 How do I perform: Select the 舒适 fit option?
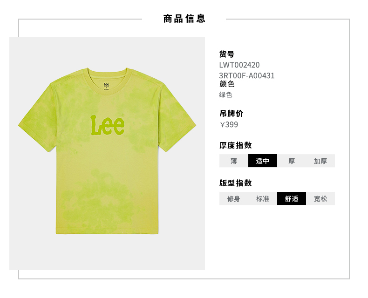(x=292, y=198)
